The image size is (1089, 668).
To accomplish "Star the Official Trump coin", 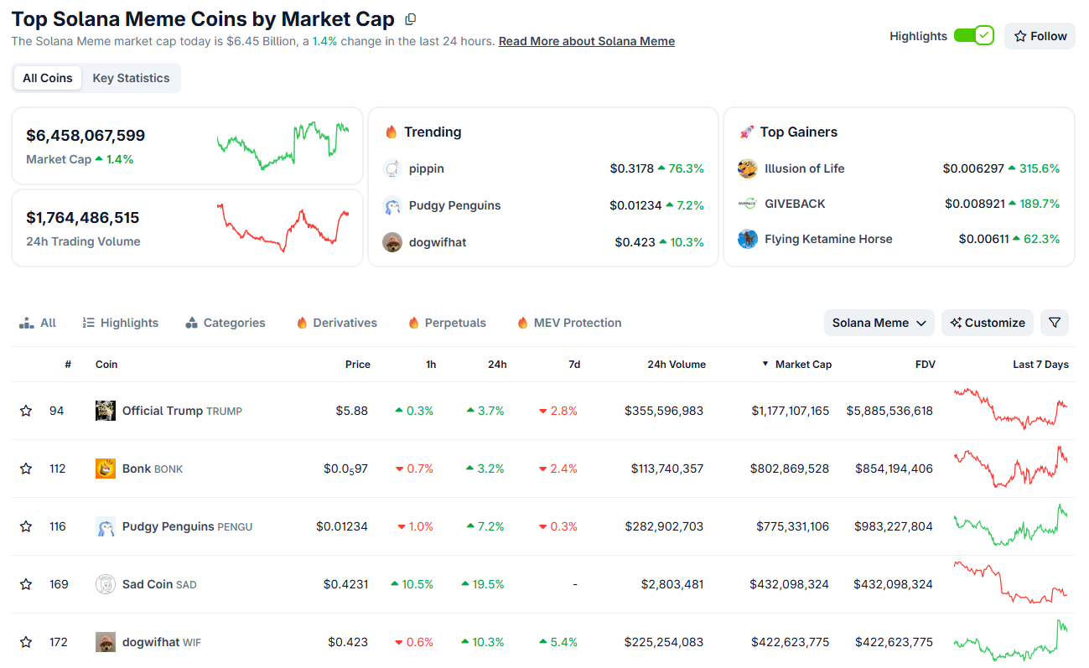I will (x=25, y=410).
